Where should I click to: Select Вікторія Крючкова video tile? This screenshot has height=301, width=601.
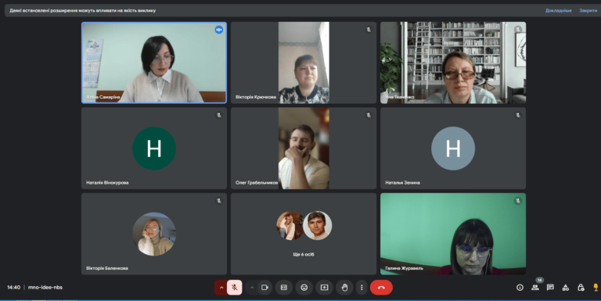coord(304,63)
